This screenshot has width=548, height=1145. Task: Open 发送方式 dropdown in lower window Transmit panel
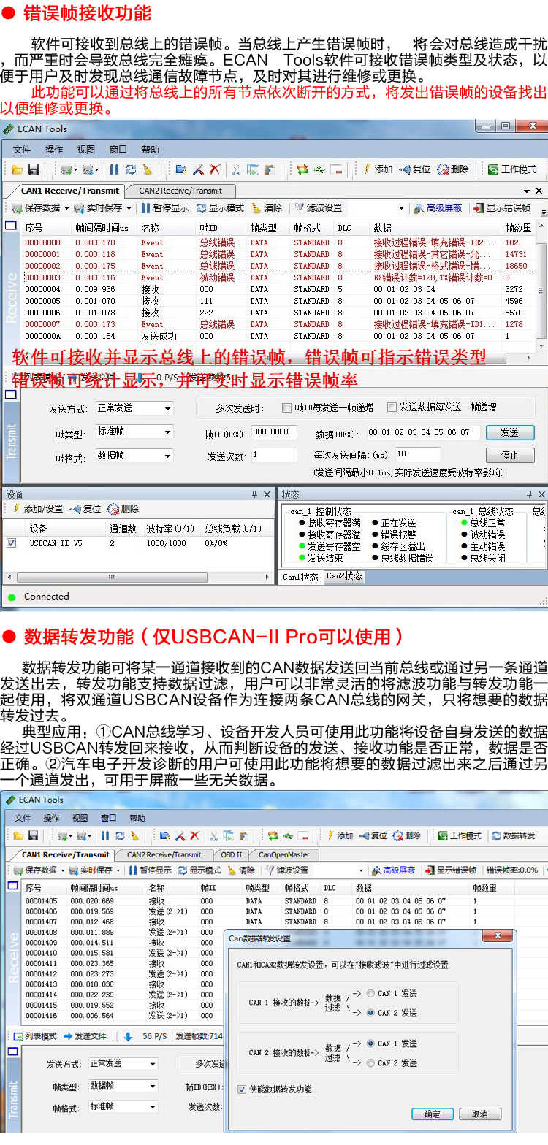pyautogui.click(x=123, y=1064)
